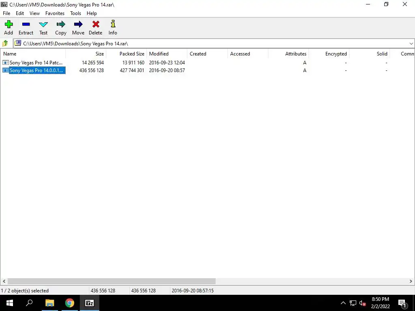This screenshot has width=415, height=311.
Task: Open the View menu
Action: pyautogui.click(x=35, y=13)
